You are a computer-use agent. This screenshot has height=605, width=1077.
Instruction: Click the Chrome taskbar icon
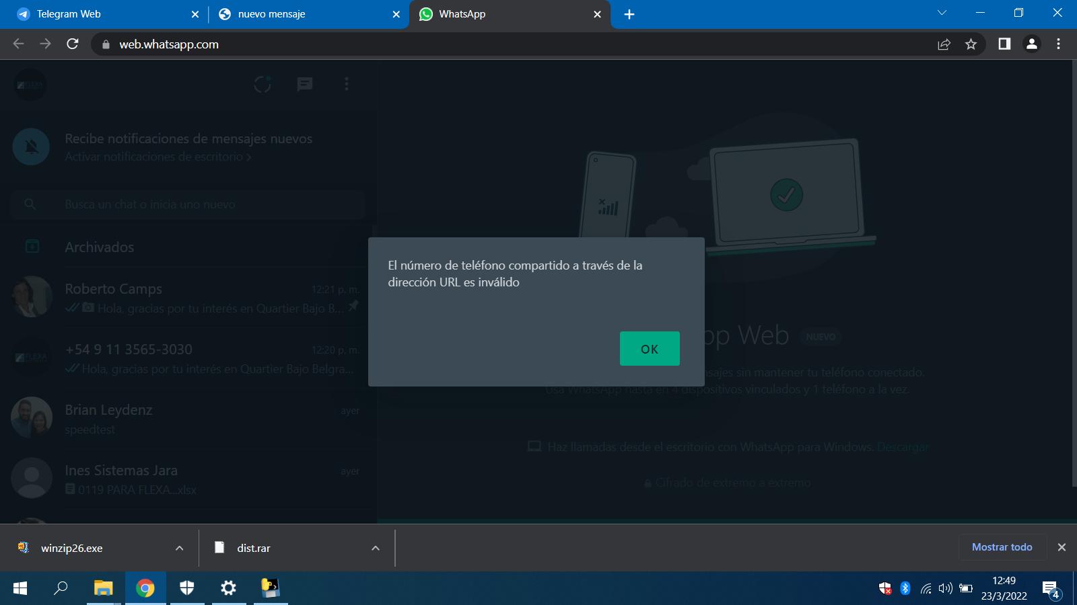click(x=145, y=588)
